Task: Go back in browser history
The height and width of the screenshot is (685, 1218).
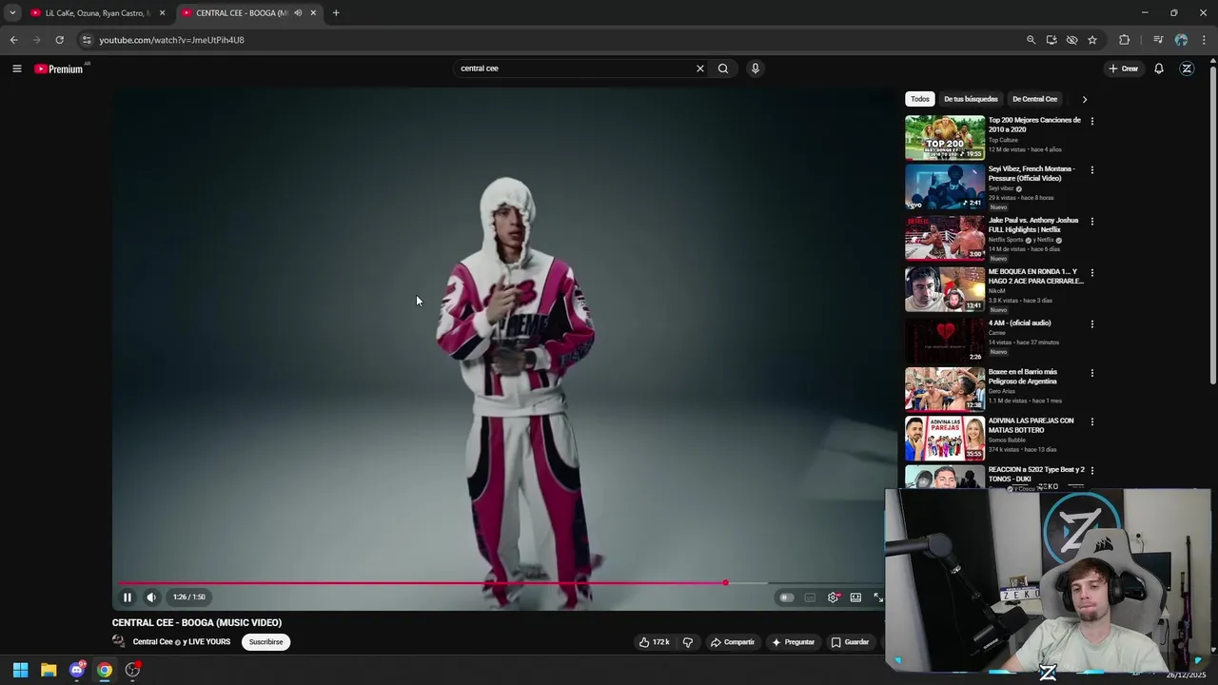Action: (13, 40)
